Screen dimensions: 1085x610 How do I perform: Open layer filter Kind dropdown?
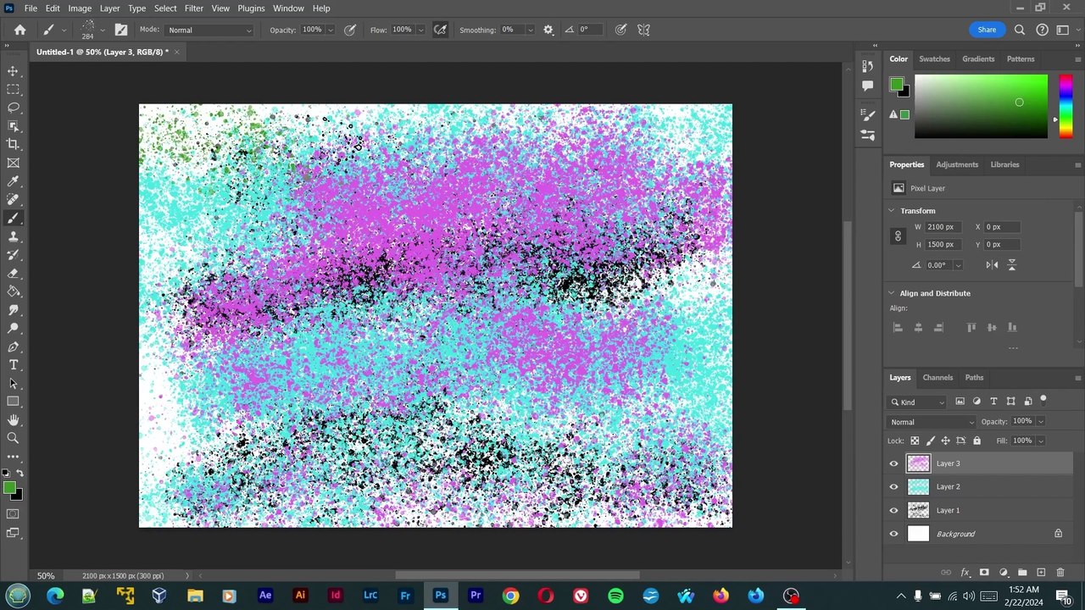(x=917, y=402)
